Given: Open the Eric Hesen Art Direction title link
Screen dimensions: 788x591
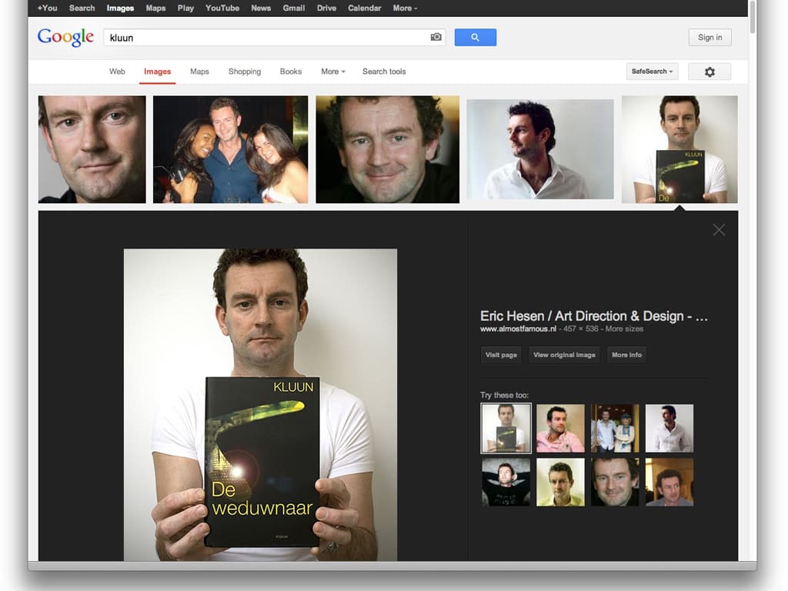Looking at the screenshot, I should pyautogui.click(x=593, y=316).
